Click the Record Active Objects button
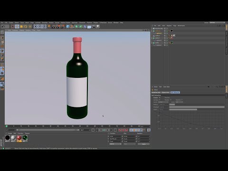Screen dimensions: 228x171 120,130
